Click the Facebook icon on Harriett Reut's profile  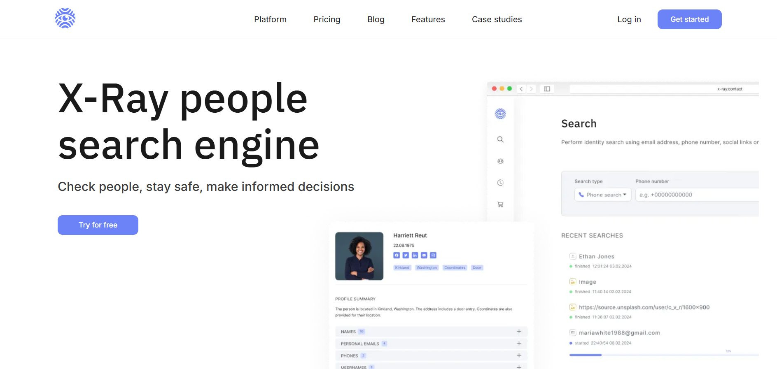(397, 255)
